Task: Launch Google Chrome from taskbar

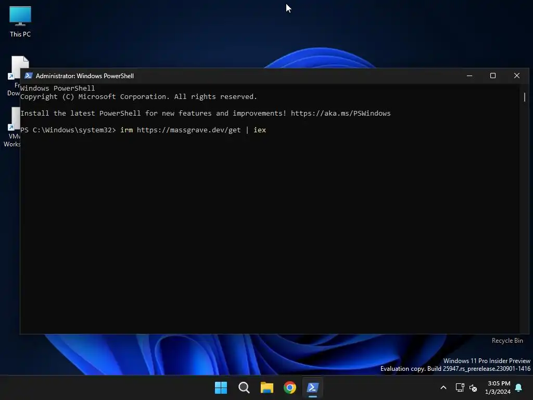Action: (x=290, y=387)
